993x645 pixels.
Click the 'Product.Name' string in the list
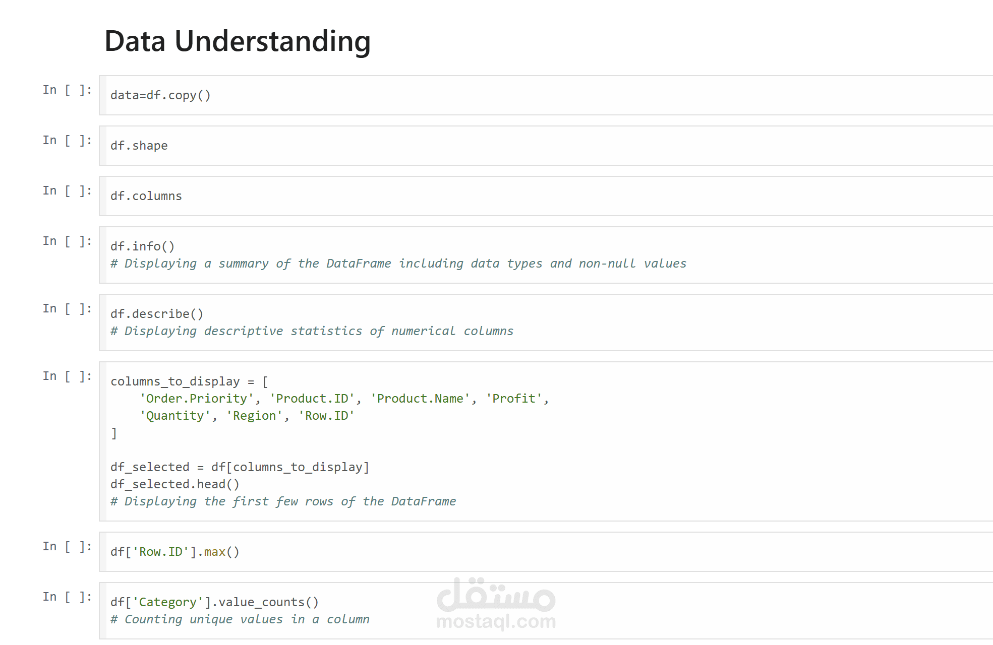pyautogui.click(x=421, y=399)
